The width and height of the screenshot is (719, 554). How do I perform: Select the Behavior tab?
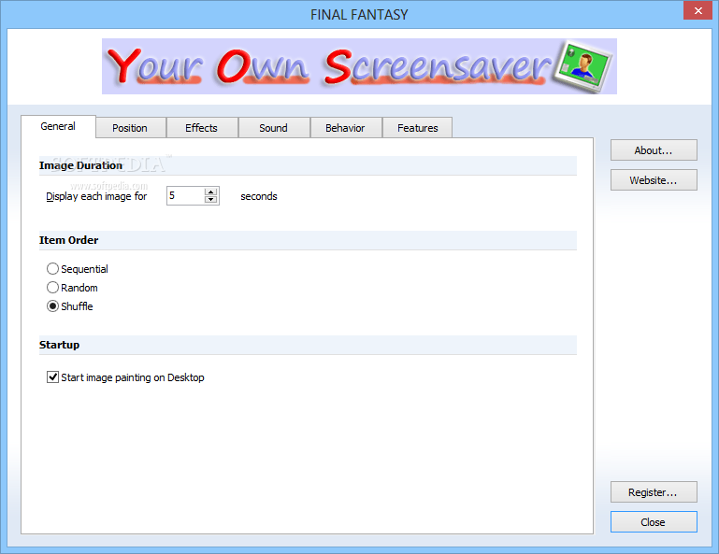(346, 128)
